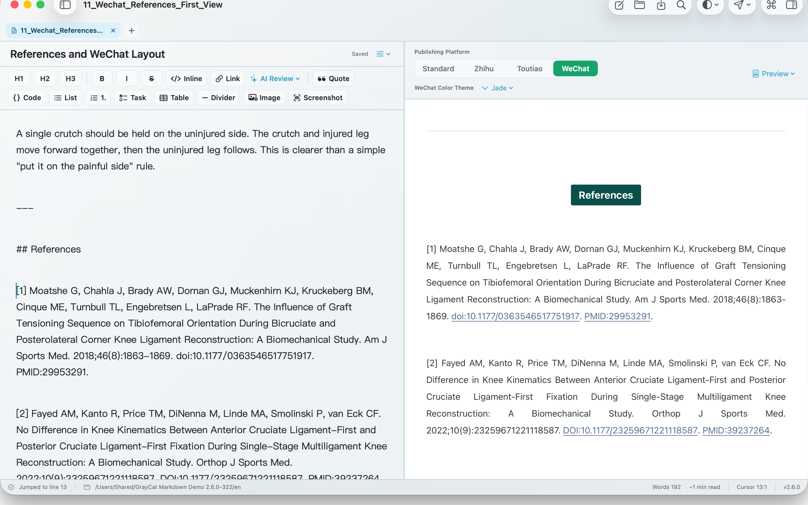Insert a numbered list
Viewport: 808px width, 505px height.
(98, 98)
